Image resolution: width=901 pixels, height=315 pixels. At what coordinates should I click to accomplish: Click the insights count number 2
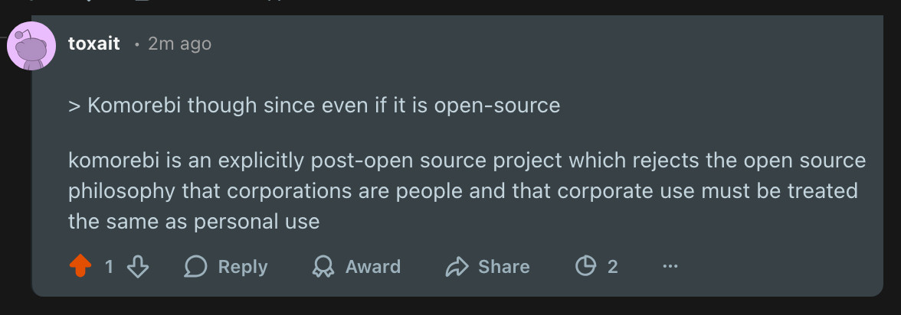click(x=612, y=267)
